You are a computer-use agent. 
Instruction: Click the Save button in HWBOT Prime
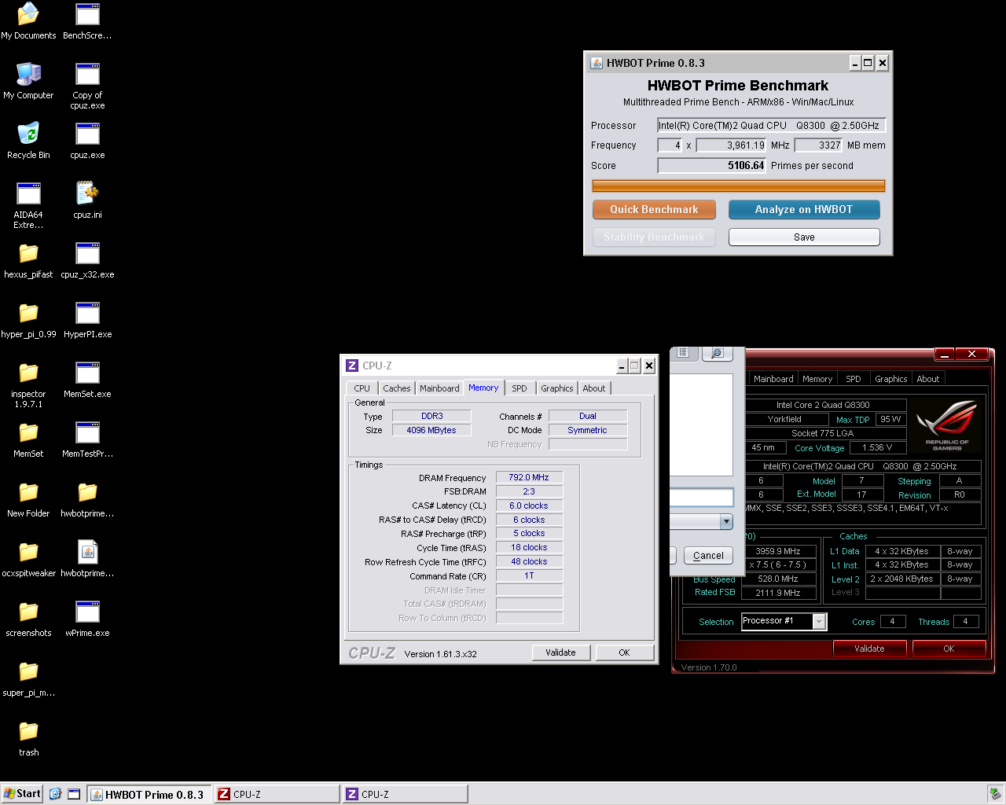[804, 237]
